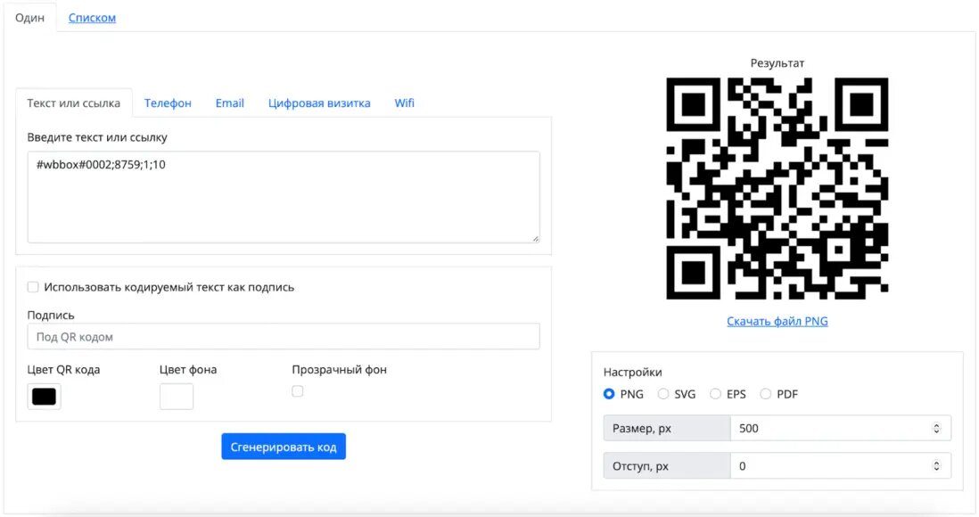Viewport: 979px width, 517px height.
Task: Click the Скачать файл PNG link
Action: pos(777,321)
